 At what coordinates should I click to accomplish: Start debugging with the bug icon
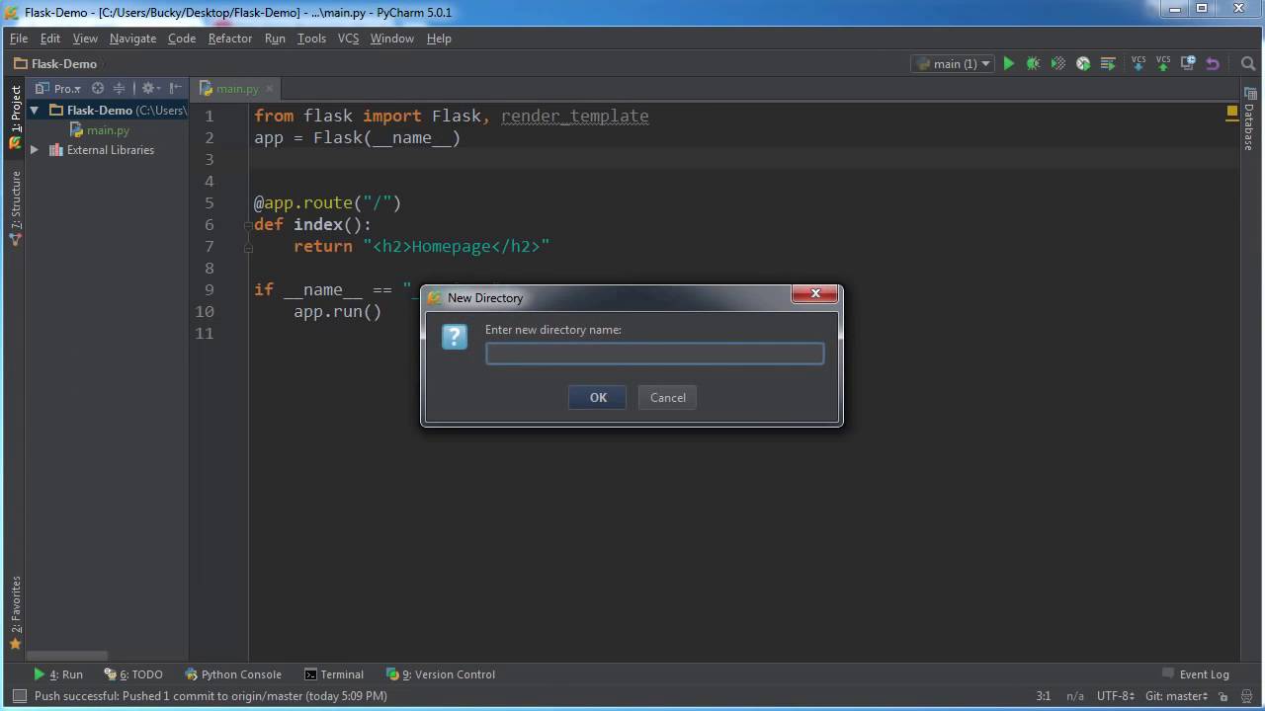[x=1033, y=63]
